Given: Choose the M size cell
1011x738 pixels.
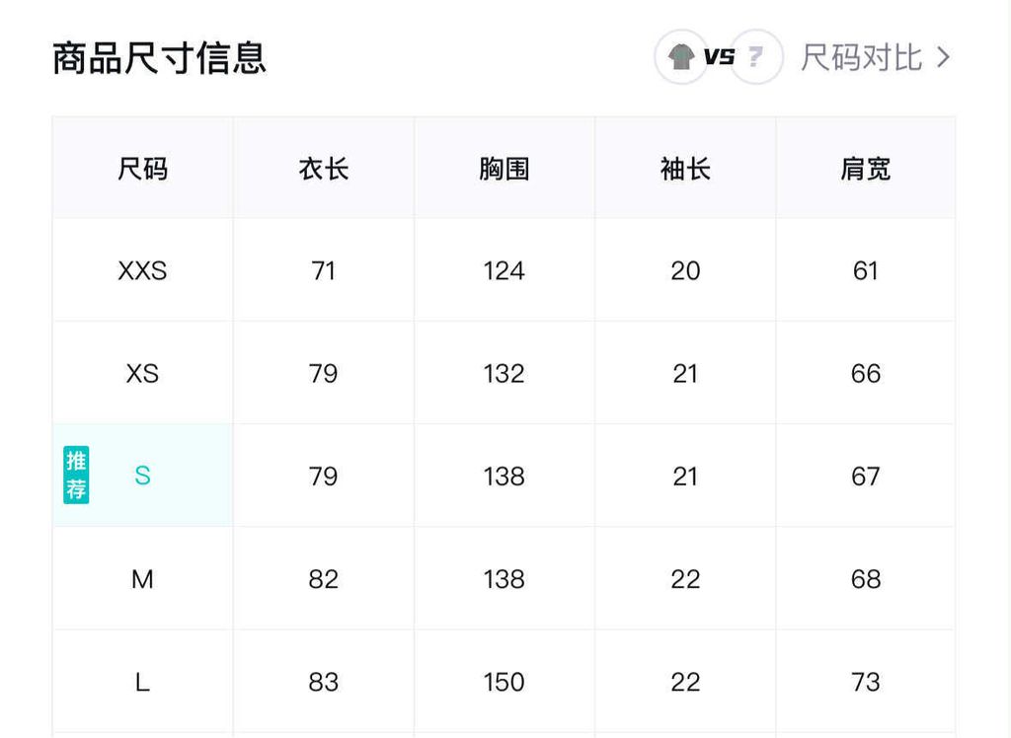Looking at the screenshot, I should 142,579.
